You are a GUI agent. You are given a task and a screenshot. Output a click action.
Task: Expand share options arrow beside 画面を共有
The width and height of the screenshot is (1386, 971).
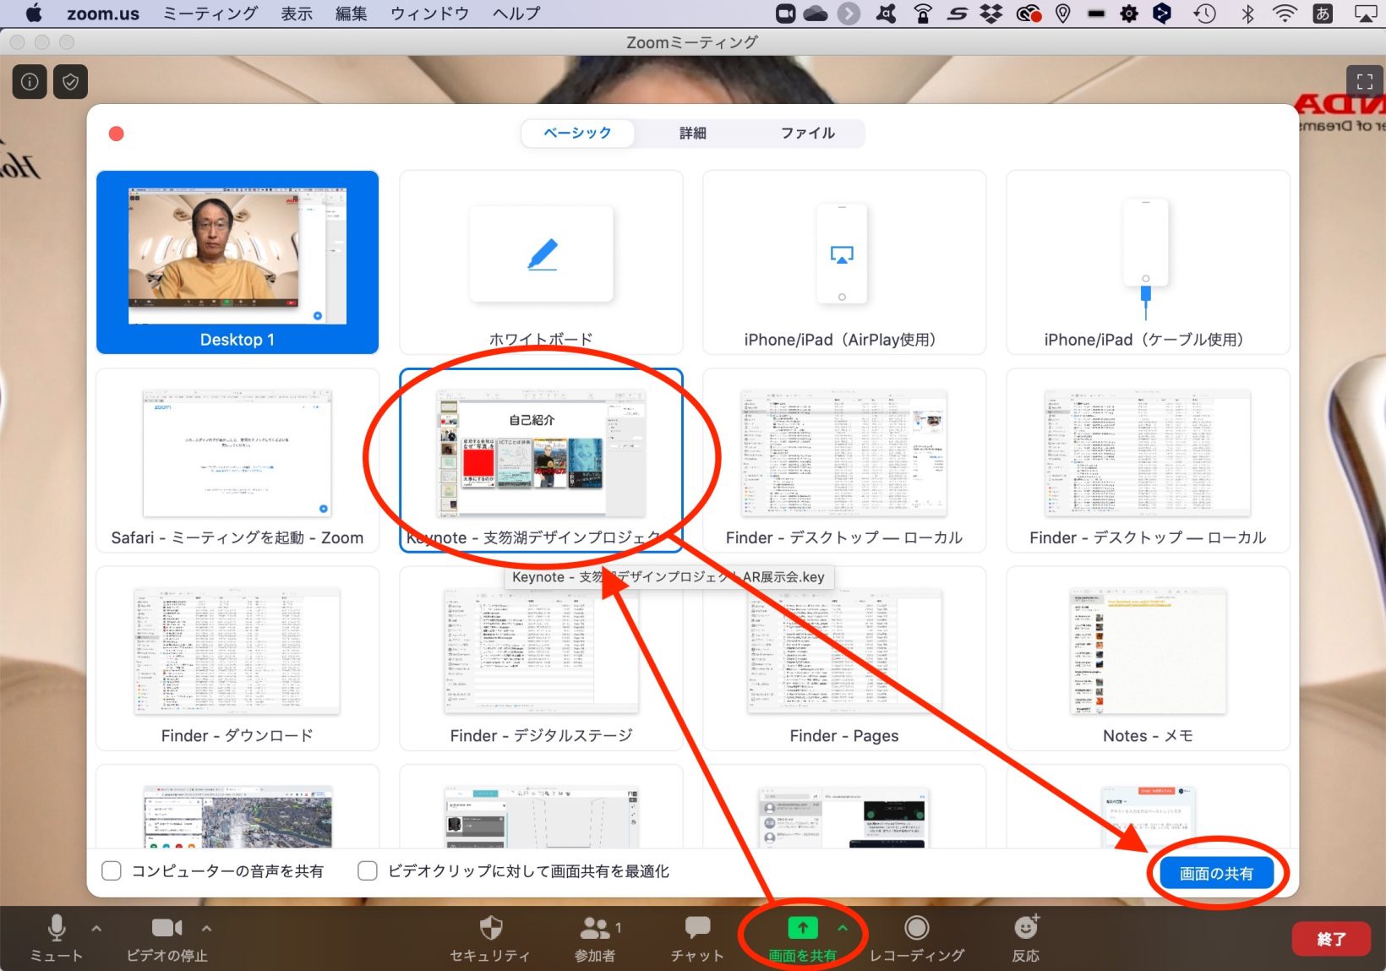pyautogui.click(x=843, y=928)
